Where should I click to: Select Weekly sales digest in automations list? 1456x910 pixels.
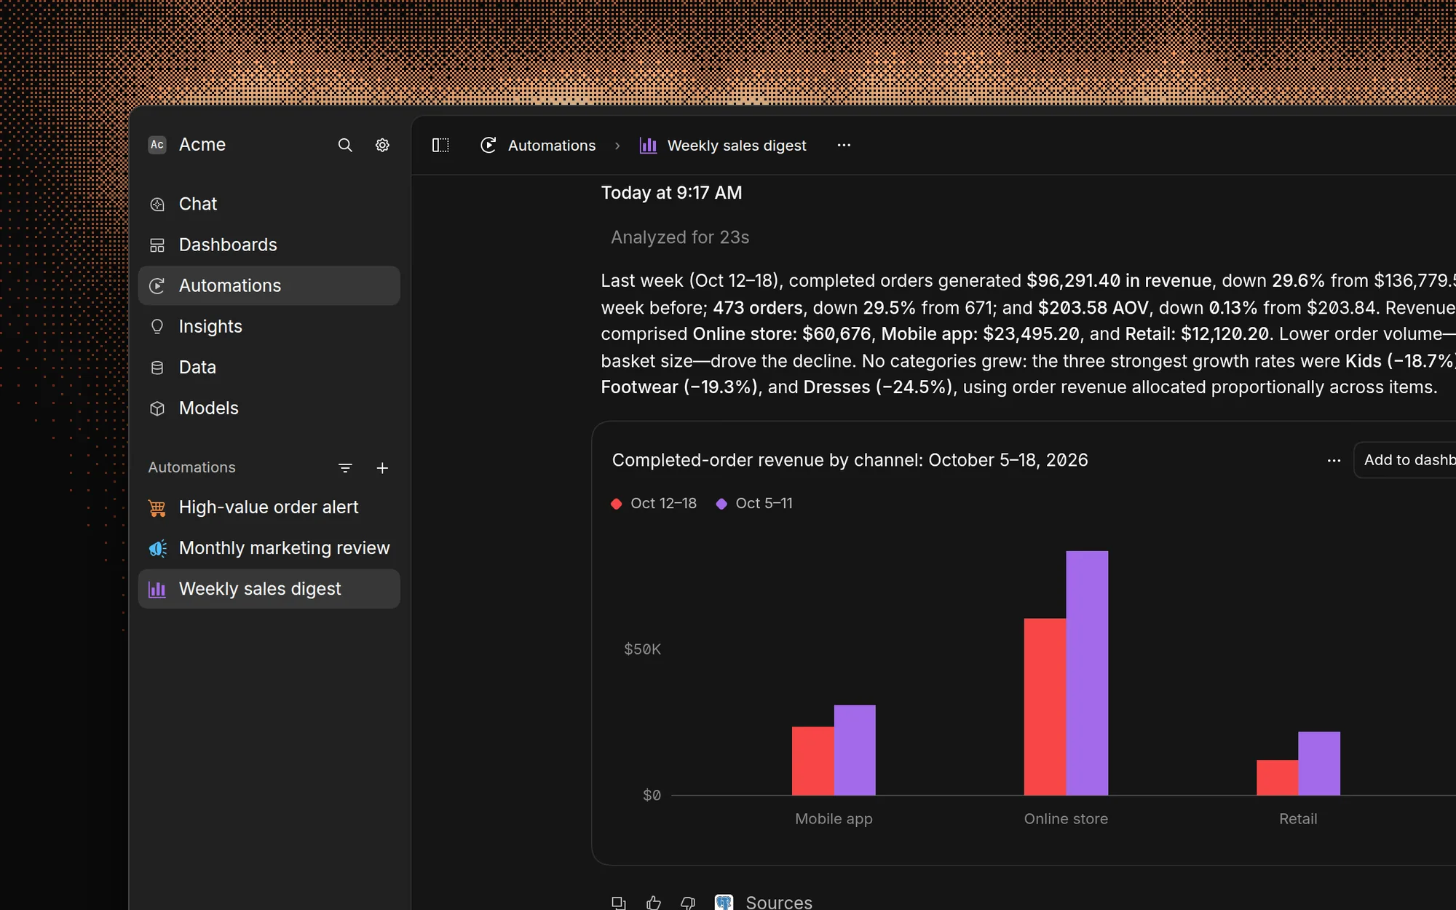click(269, 589)
